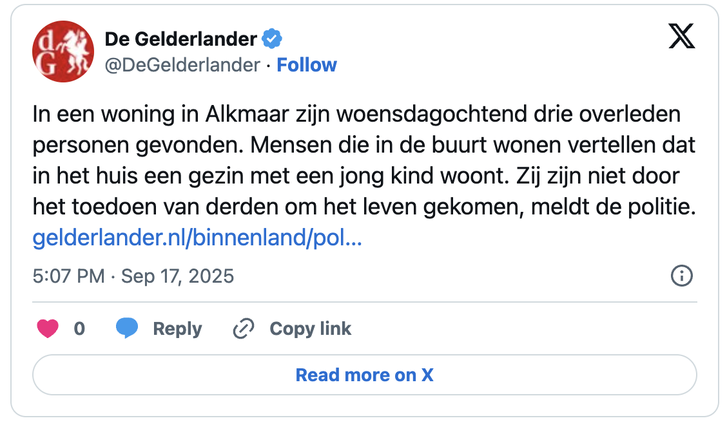This screenshot has height=425, width=727.
Task: Click the blue reply speech bubble icon
Action: pyautogui.click(x=127, y=328)
